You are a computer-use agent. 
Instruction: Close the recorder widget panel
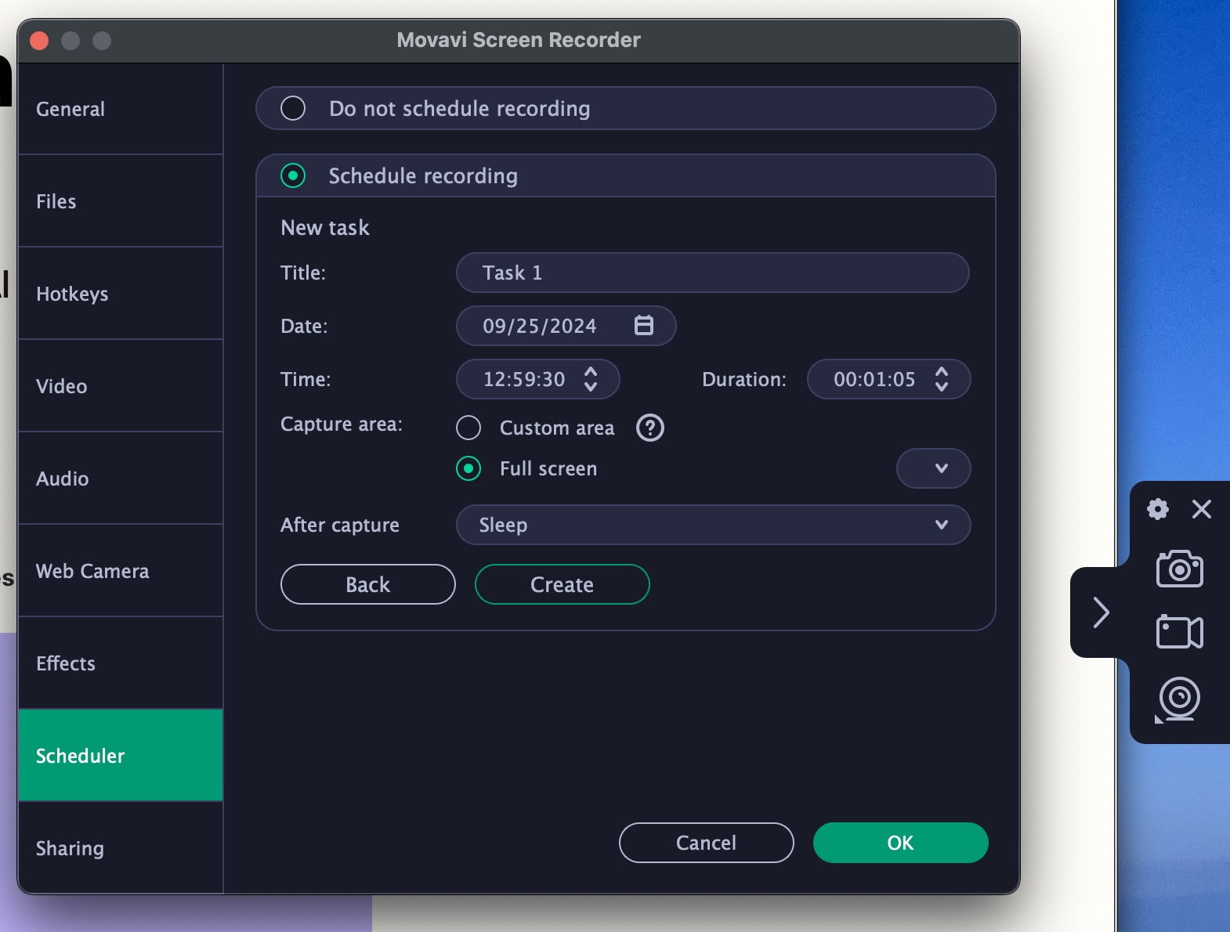[1202, 509]
